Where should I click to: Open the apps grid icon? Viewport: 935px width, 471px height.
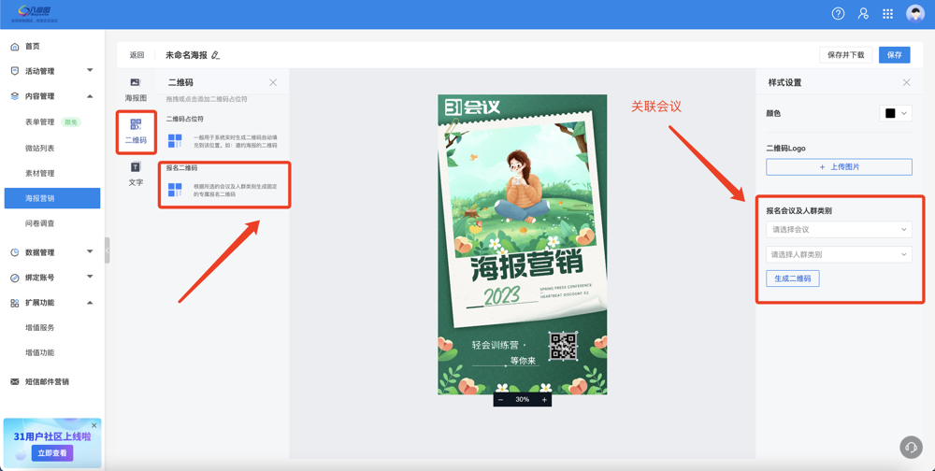pos(887,14)
